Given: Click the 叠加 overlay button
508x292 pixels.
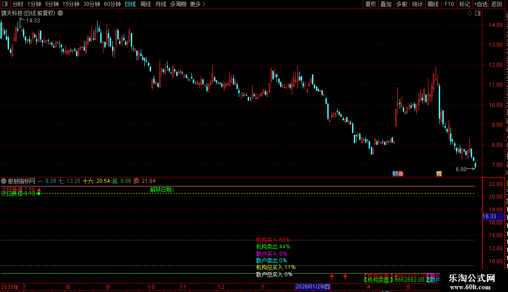Looking at the screenshot, I should tap(386, 4).
